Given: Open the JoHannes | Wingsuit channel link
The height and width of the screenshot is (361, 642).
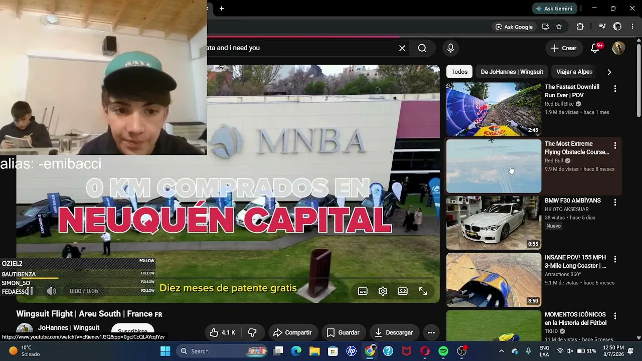Looking at the screenshot, I should (x=69, y=327).
